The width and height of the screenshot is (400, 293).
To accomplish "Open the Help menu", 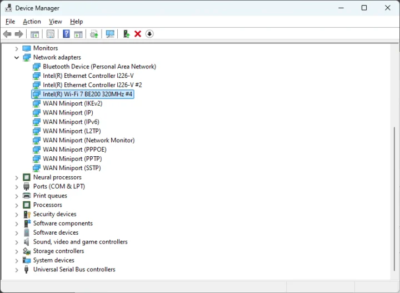I will point(77,22).
